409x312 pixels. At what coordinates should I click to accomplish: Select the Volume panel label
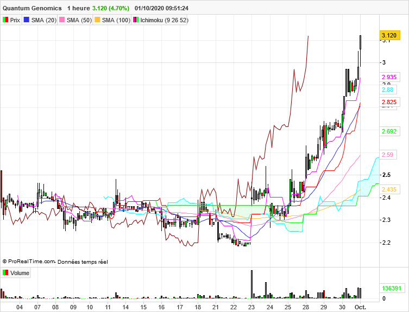tap(20, 273)
